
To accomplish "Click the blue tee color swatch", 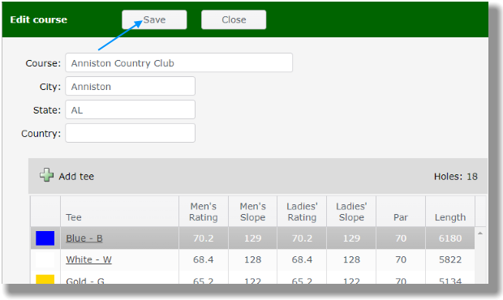I will 45,238.
